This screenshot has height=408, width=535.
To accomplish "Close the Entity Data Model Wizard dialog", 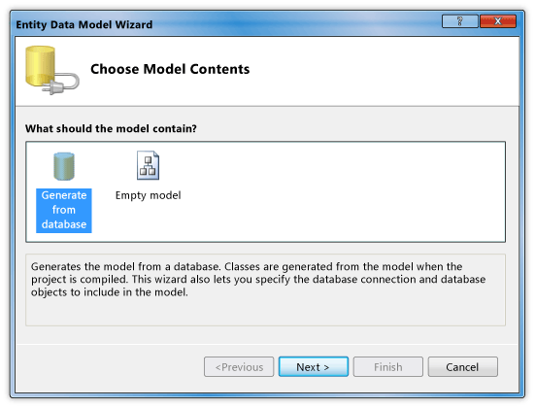I will coord(498,21).
